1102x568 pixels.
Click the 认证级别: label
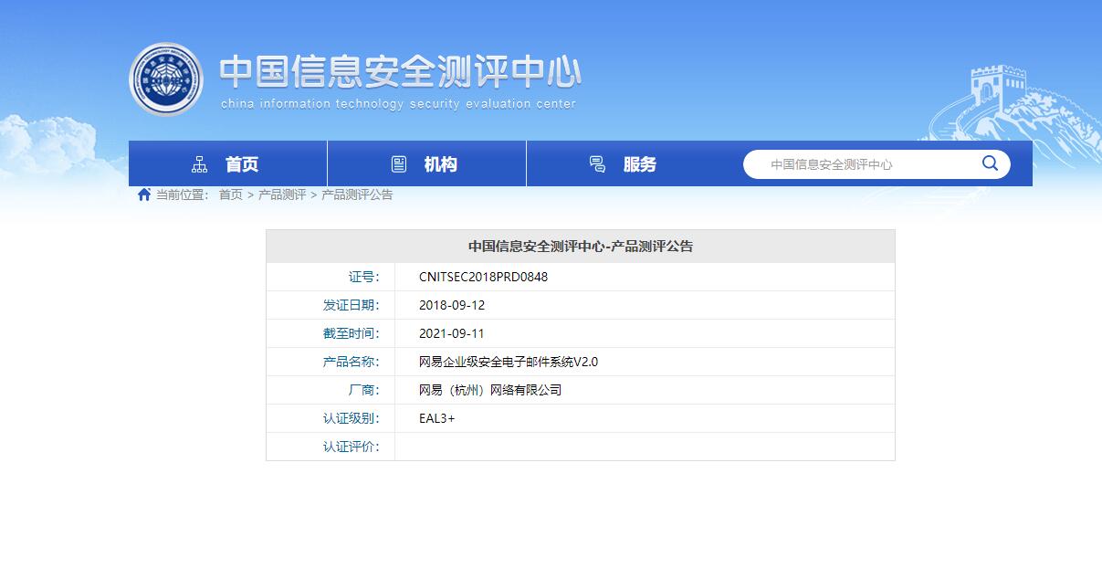click(351, 418)
